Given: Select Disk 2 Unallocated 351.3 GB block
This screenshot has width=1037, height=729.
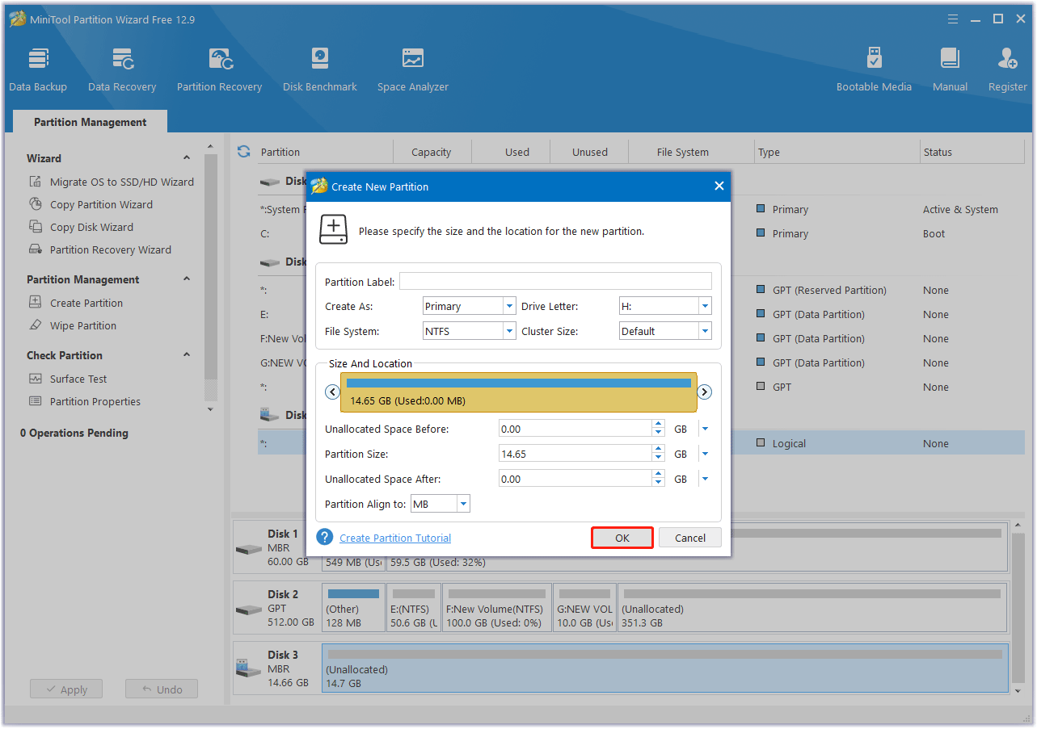Looking at the screenshot, I should pyautogui.click(x=812, y=609).
